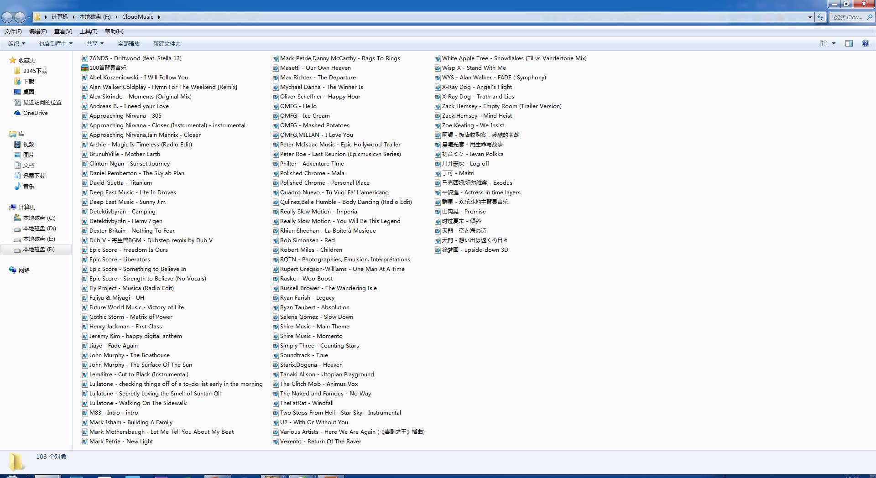Click the 网络 network icon
The height and width of the screenshot is (478, 876).
(x=13, y=270)
